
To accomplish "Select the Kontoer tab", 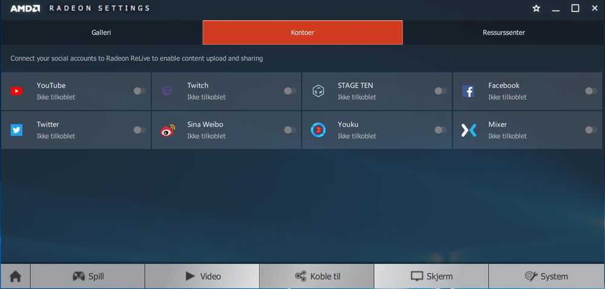I will coord(302,33).
